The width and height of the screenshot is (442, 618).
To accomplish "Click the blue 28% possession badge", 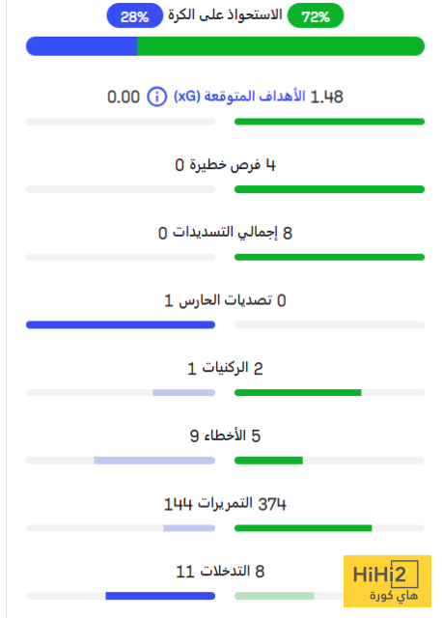I will [135, 15].
